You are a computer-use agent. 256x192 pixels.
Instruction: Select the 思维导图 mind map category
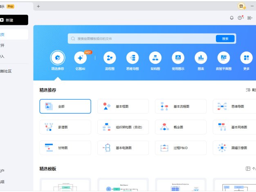point(132,58)
